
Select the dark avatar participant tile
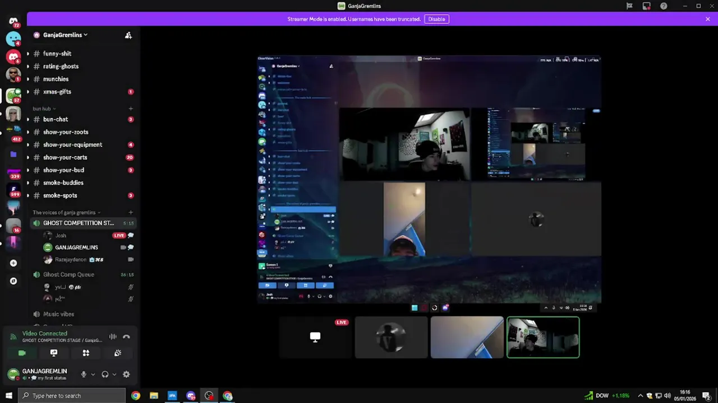[391, 337]
